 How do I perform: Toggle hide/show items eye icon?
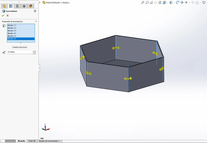coord(186,2)
